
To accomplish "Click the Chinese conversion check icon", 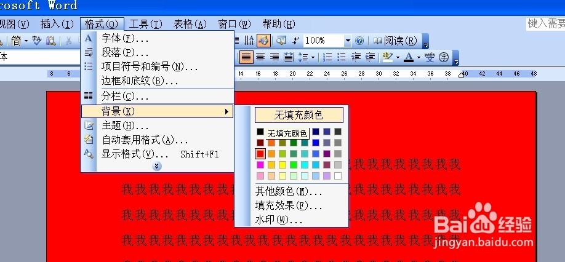I will tap(36, 41).
